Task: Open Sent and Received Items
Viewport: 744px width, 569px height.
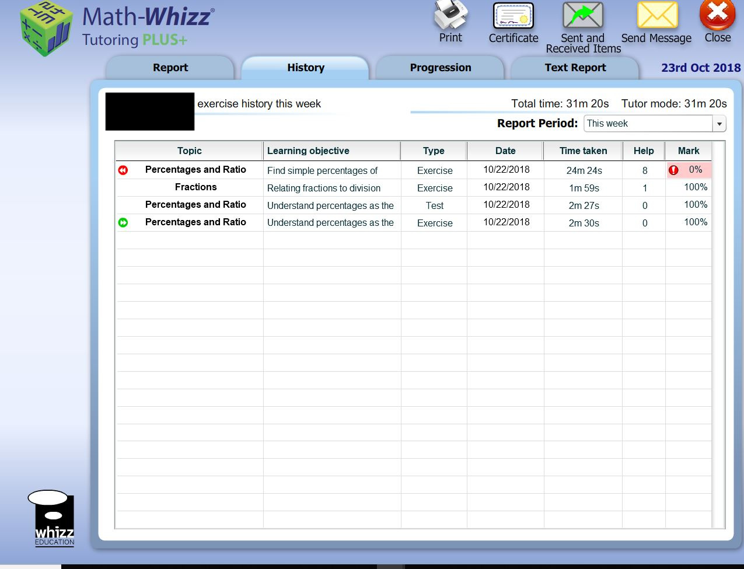Action: (x=582, y=16)
